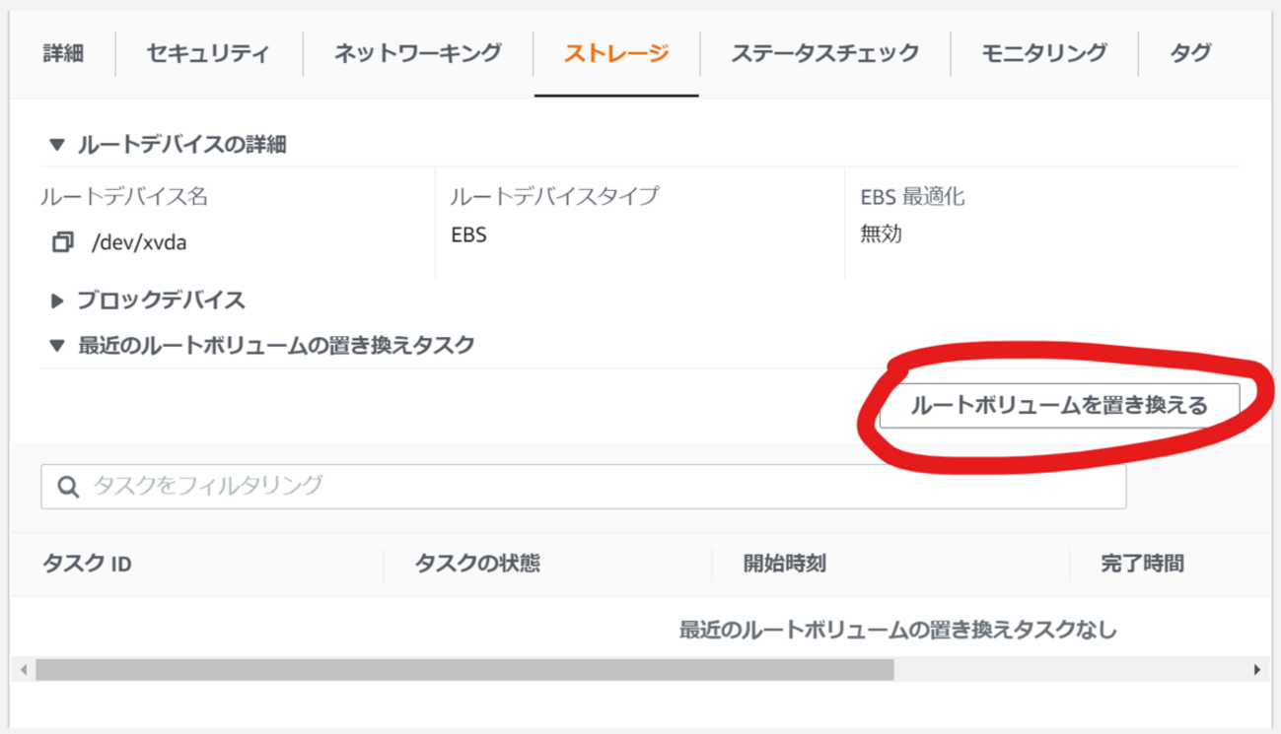Viewport: 1281px width, 734px height.
Task: Select the ストレージ tab
Action: [616, 53]
